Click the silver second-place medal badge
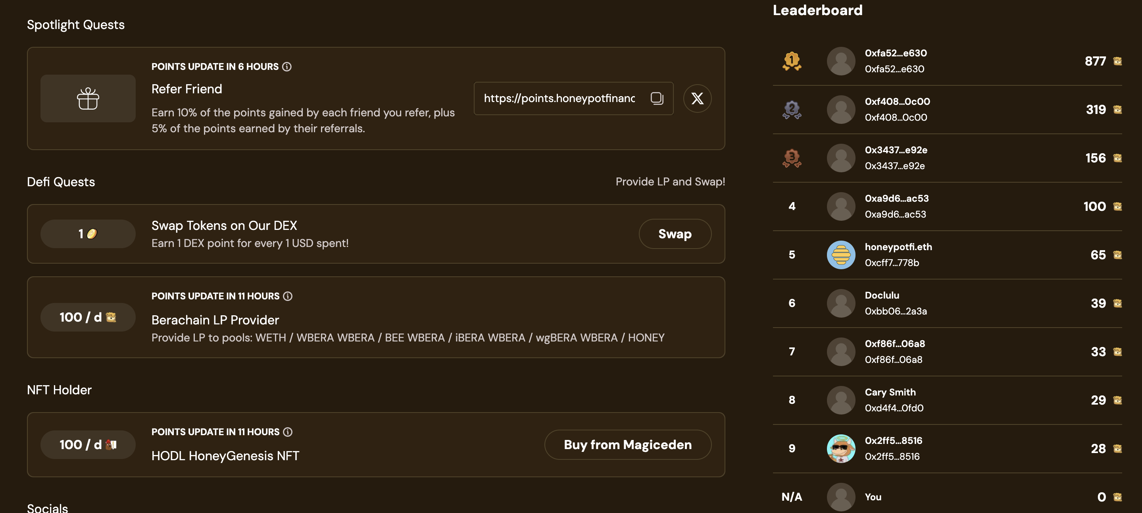Screen dimensions: 1142x513 click(x=792, y=110)
